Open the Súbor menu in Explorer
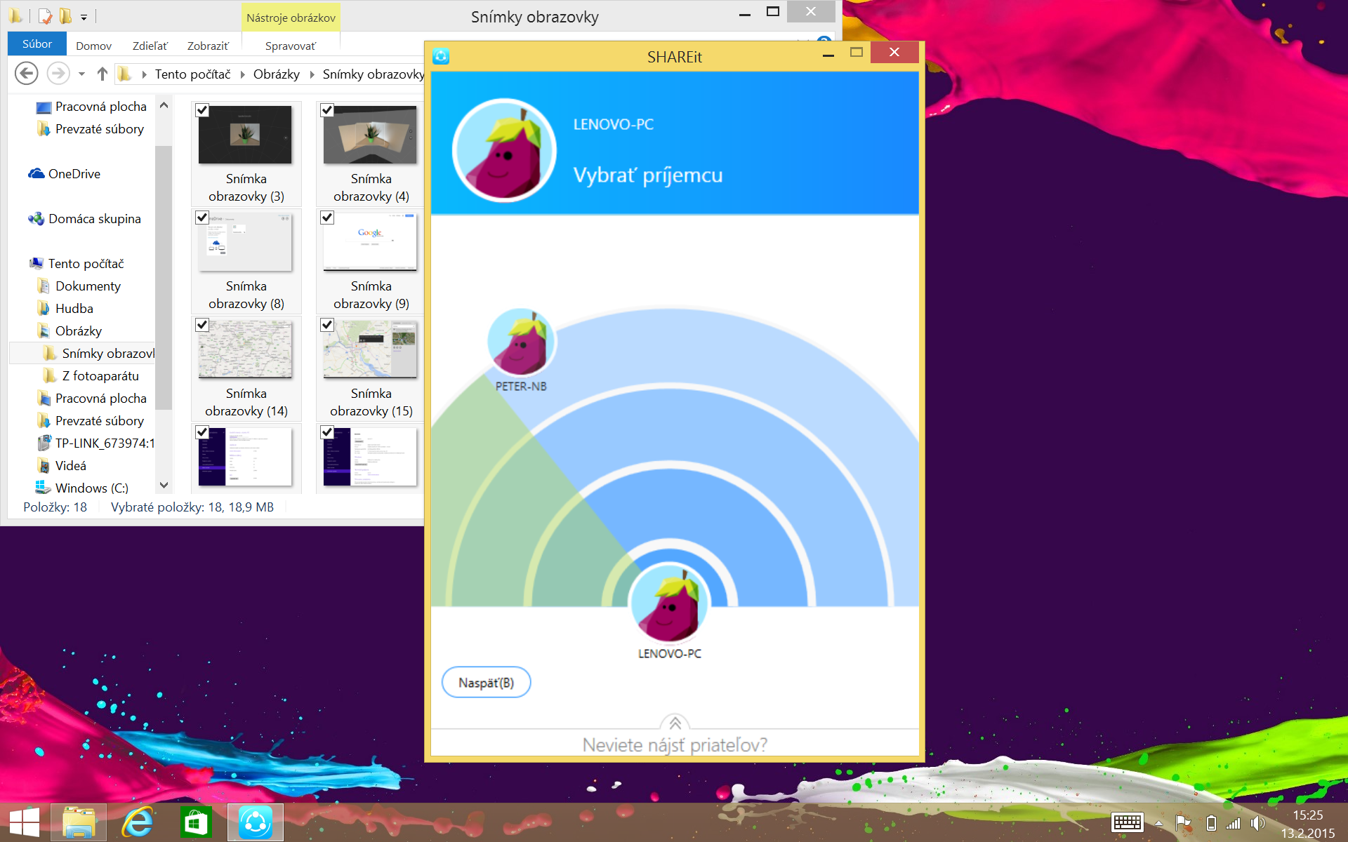 pyautogui.click(x=37, y=44)
